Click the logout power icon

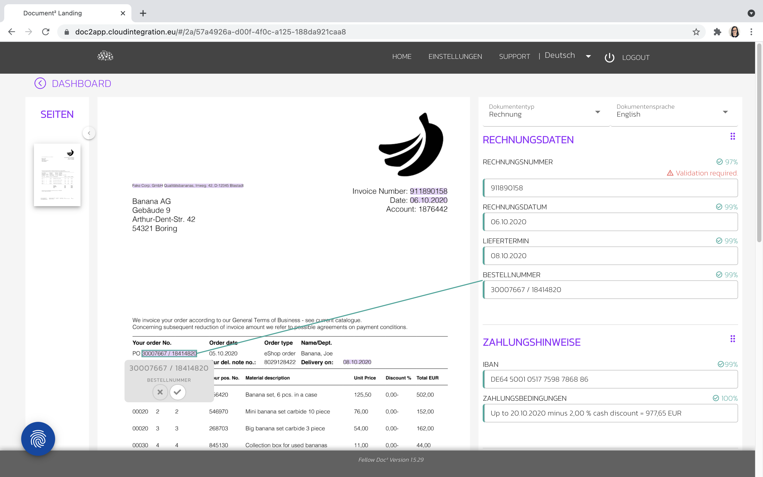609,58
